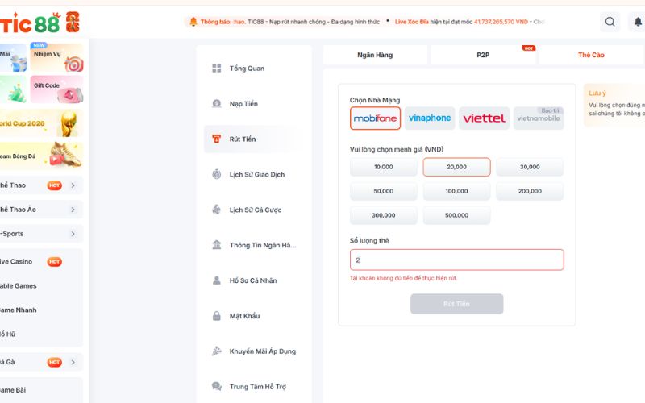
Task: Open the World Cup 2026 banner
Action: 41,123
